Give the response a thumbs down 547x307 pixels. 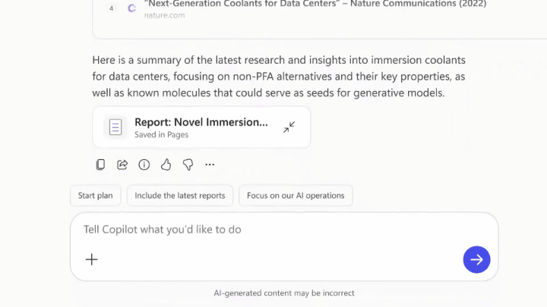click(188, 164)
